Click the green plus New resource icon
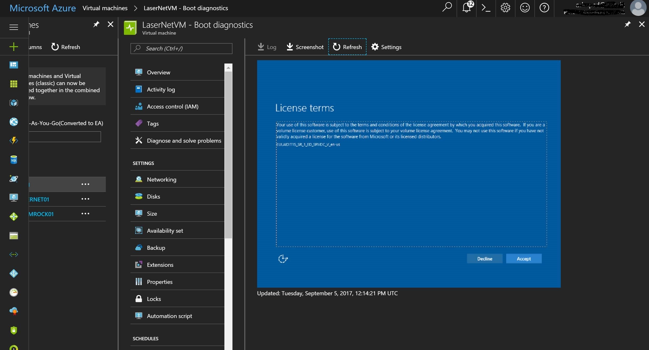This screenshot has width=649, height=350. click(x=14, y=47)
